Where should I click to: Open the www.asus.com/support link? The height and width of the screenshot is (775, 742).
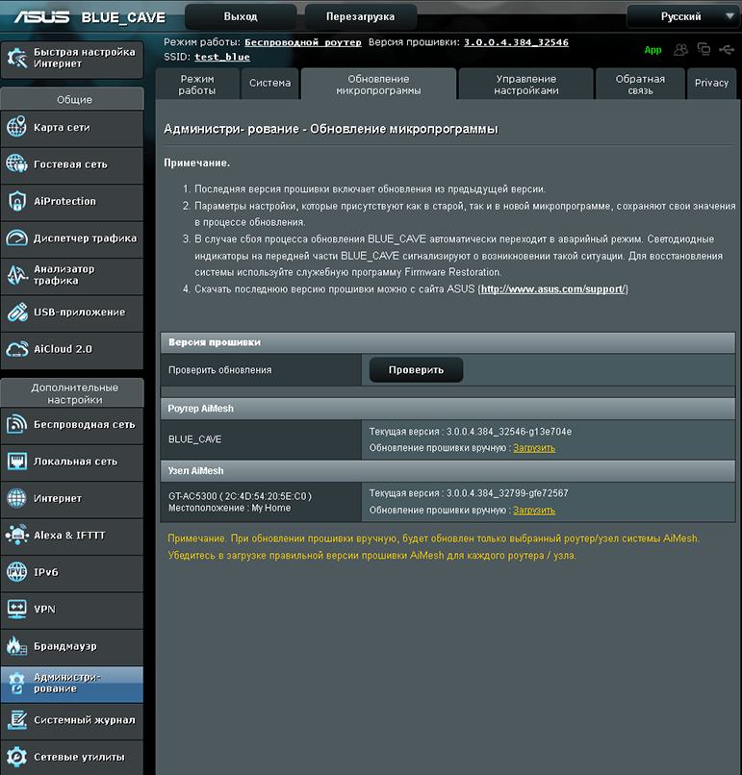(553, 289)
